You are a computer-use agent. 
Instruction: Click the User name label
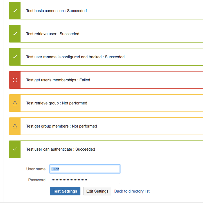(x=36, y=169)
